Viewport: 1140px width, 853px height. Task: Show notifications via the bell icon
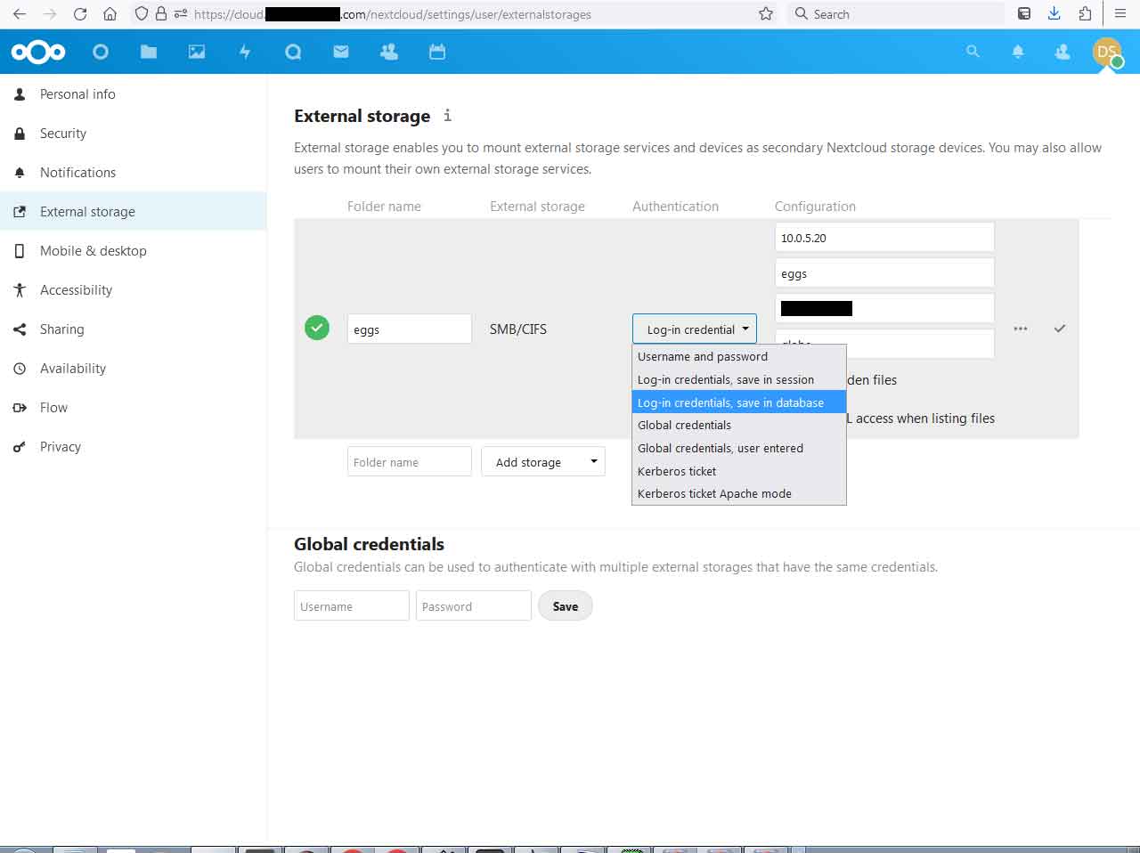pos(1018,52)
